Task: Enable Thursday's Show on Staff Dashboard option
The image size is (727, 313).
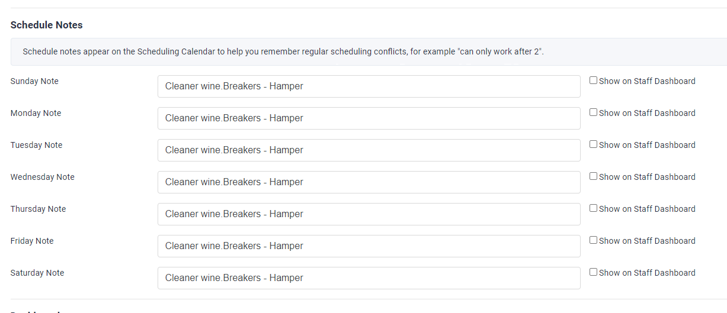Action: 593,208
